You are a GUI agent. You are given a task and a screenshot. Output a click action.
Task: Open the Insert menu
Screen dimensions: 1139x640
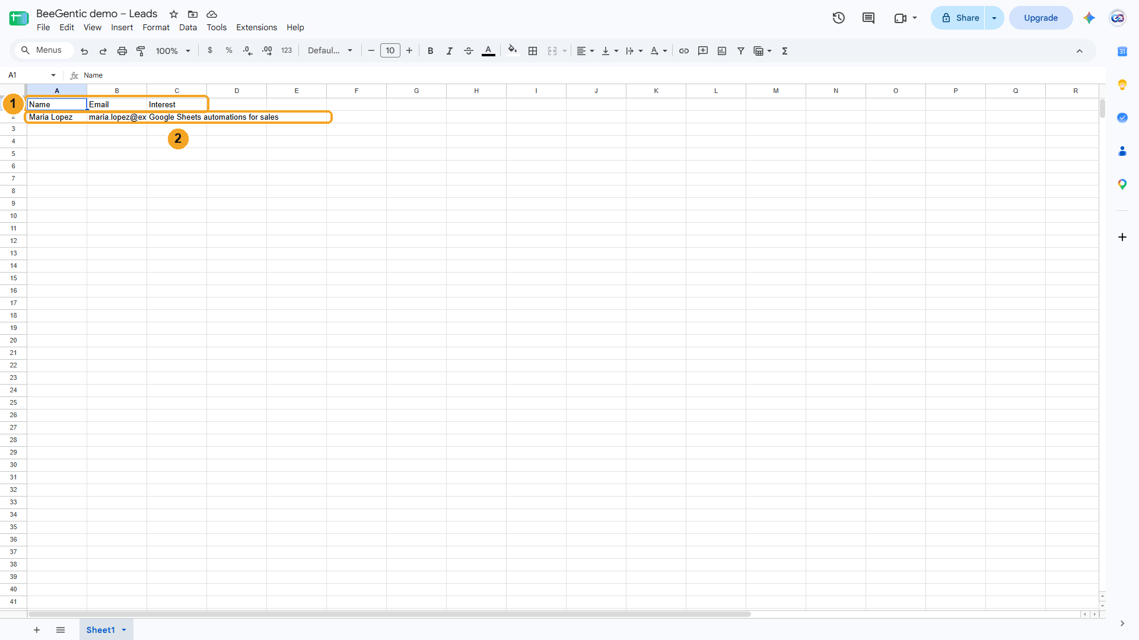point(122,27)
